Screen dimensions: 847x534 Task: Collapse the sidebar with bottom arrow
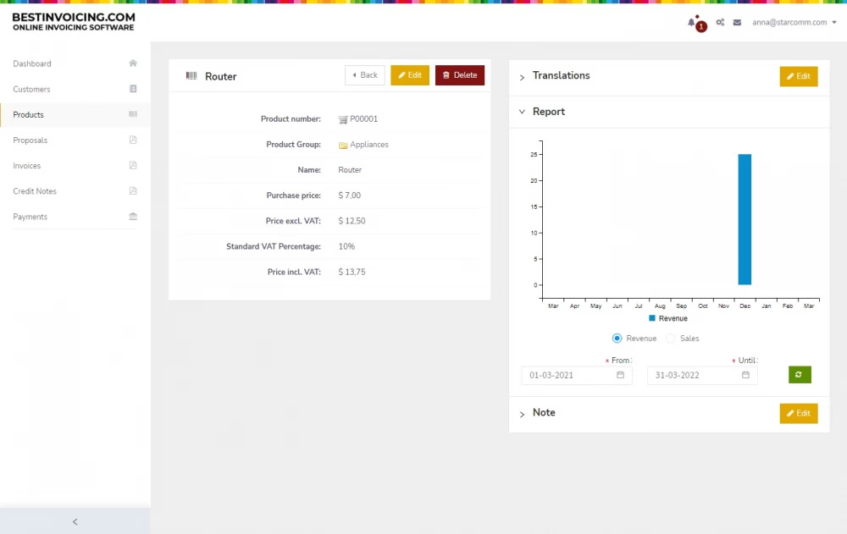coord(75,521)
